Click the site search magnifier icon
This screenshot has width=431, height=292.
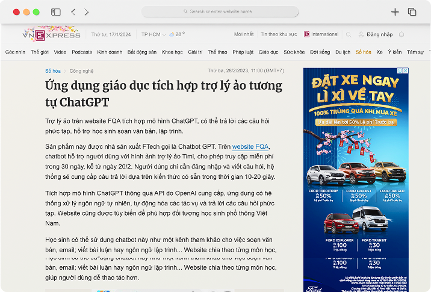pyautogui.click(x=349, y=35)
